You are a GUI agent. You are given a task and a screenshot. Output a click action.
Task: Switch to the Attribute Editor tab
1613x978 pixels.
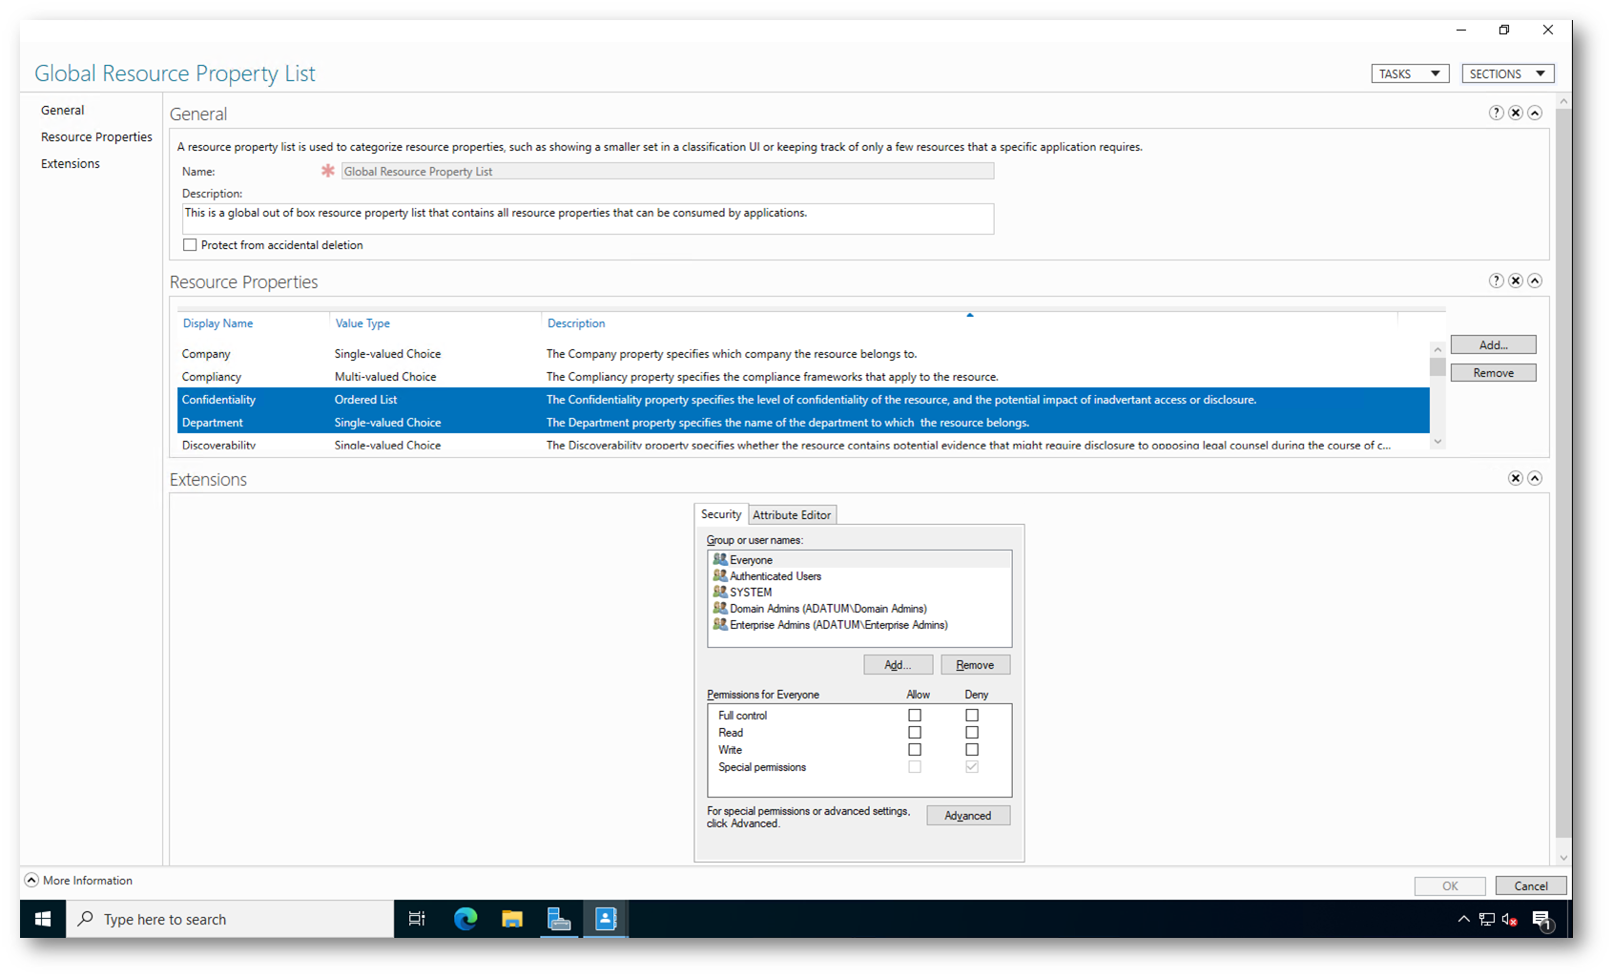(x=792, y=514)
